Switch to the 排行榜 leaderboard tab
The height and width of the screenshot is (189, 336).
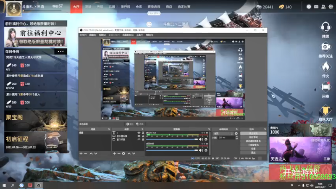(125, 7)
